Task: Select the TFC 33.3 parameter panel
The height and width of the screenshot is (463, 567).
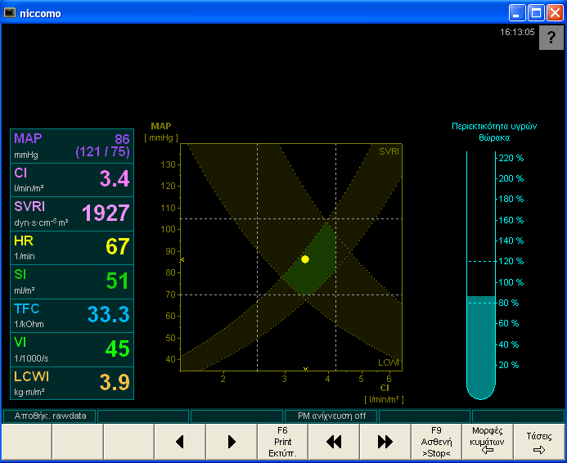Action: click(72, 316)
